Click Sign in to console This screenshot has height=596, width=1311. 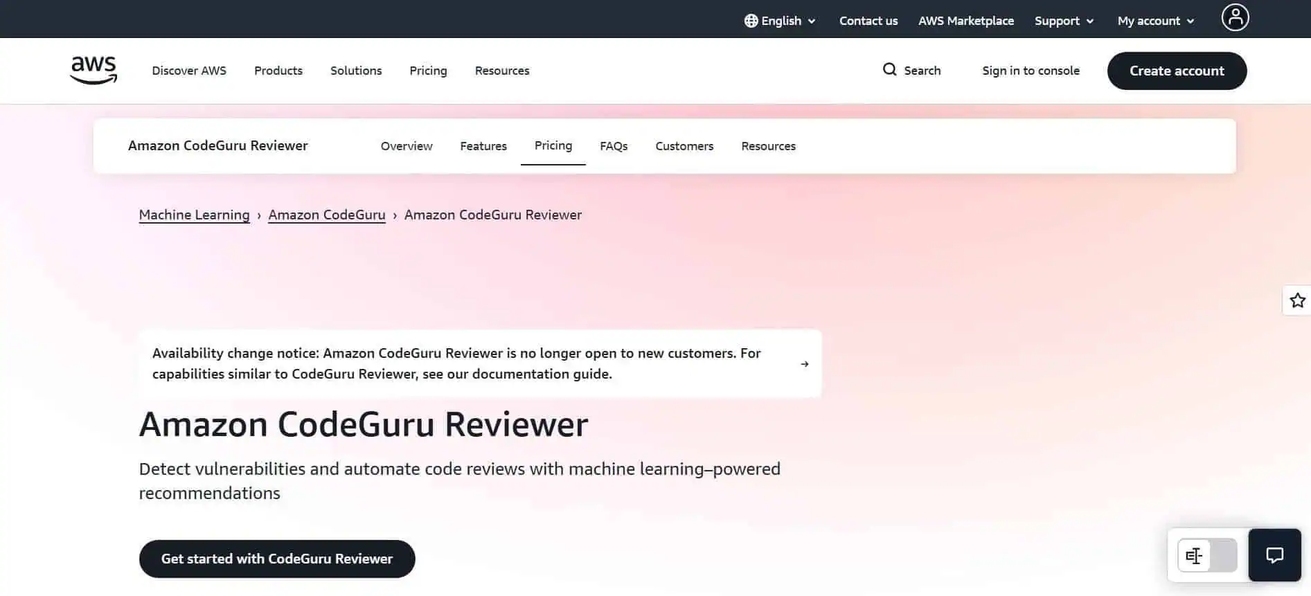pyautogui.click(x=1031, y=71)
